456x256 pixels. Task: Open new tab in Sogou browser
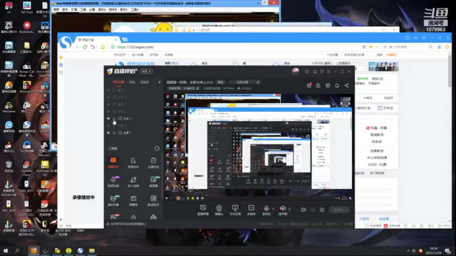tap(125, 39)
